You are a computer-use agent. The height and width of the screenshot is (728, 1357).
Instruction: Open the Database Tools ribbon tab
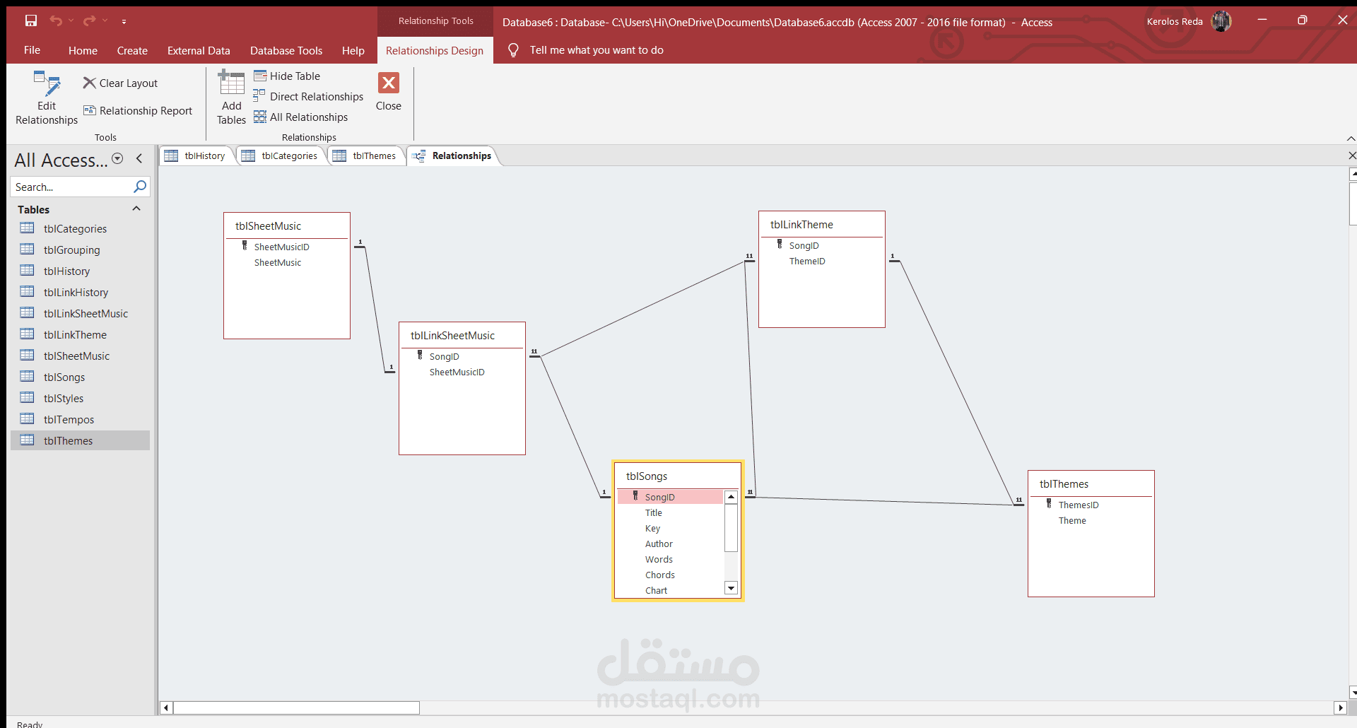[x=286, y=51]
